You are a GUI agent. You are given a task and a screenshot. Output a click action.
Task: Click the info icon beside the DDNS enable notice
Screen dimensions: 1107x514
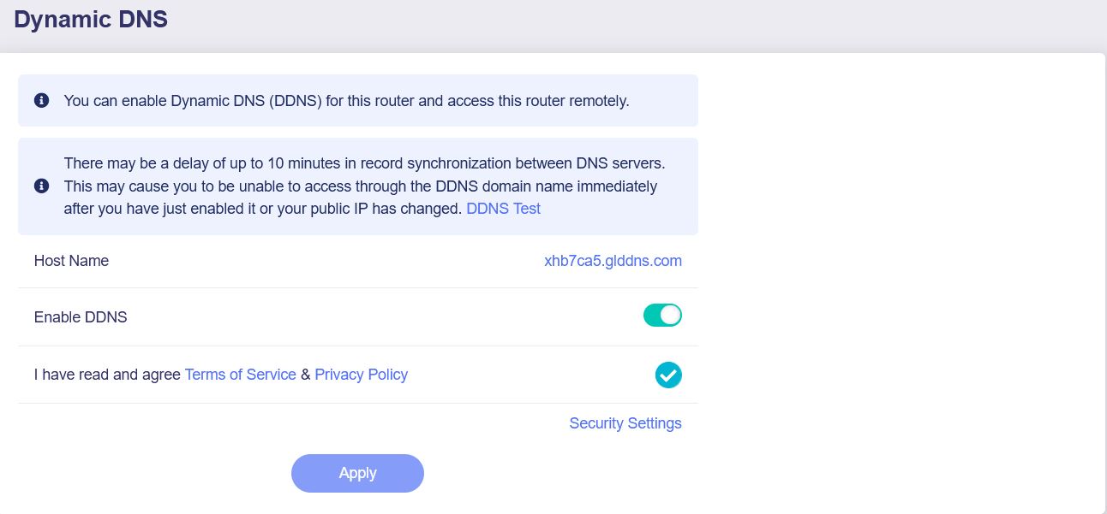coord(41,101)
